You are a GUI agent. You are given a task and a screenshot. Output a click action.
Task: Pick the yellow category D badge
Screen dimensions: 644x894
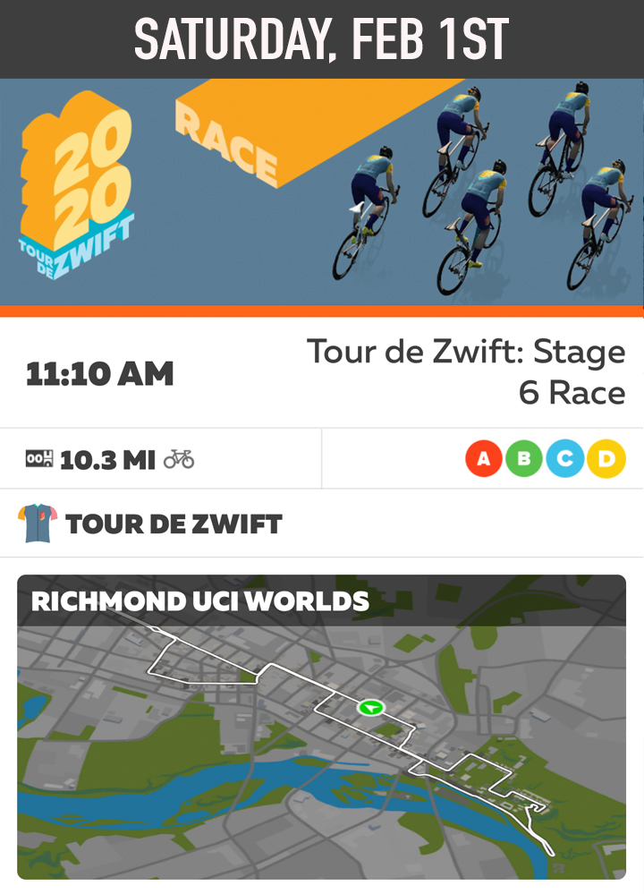point(606,459)
